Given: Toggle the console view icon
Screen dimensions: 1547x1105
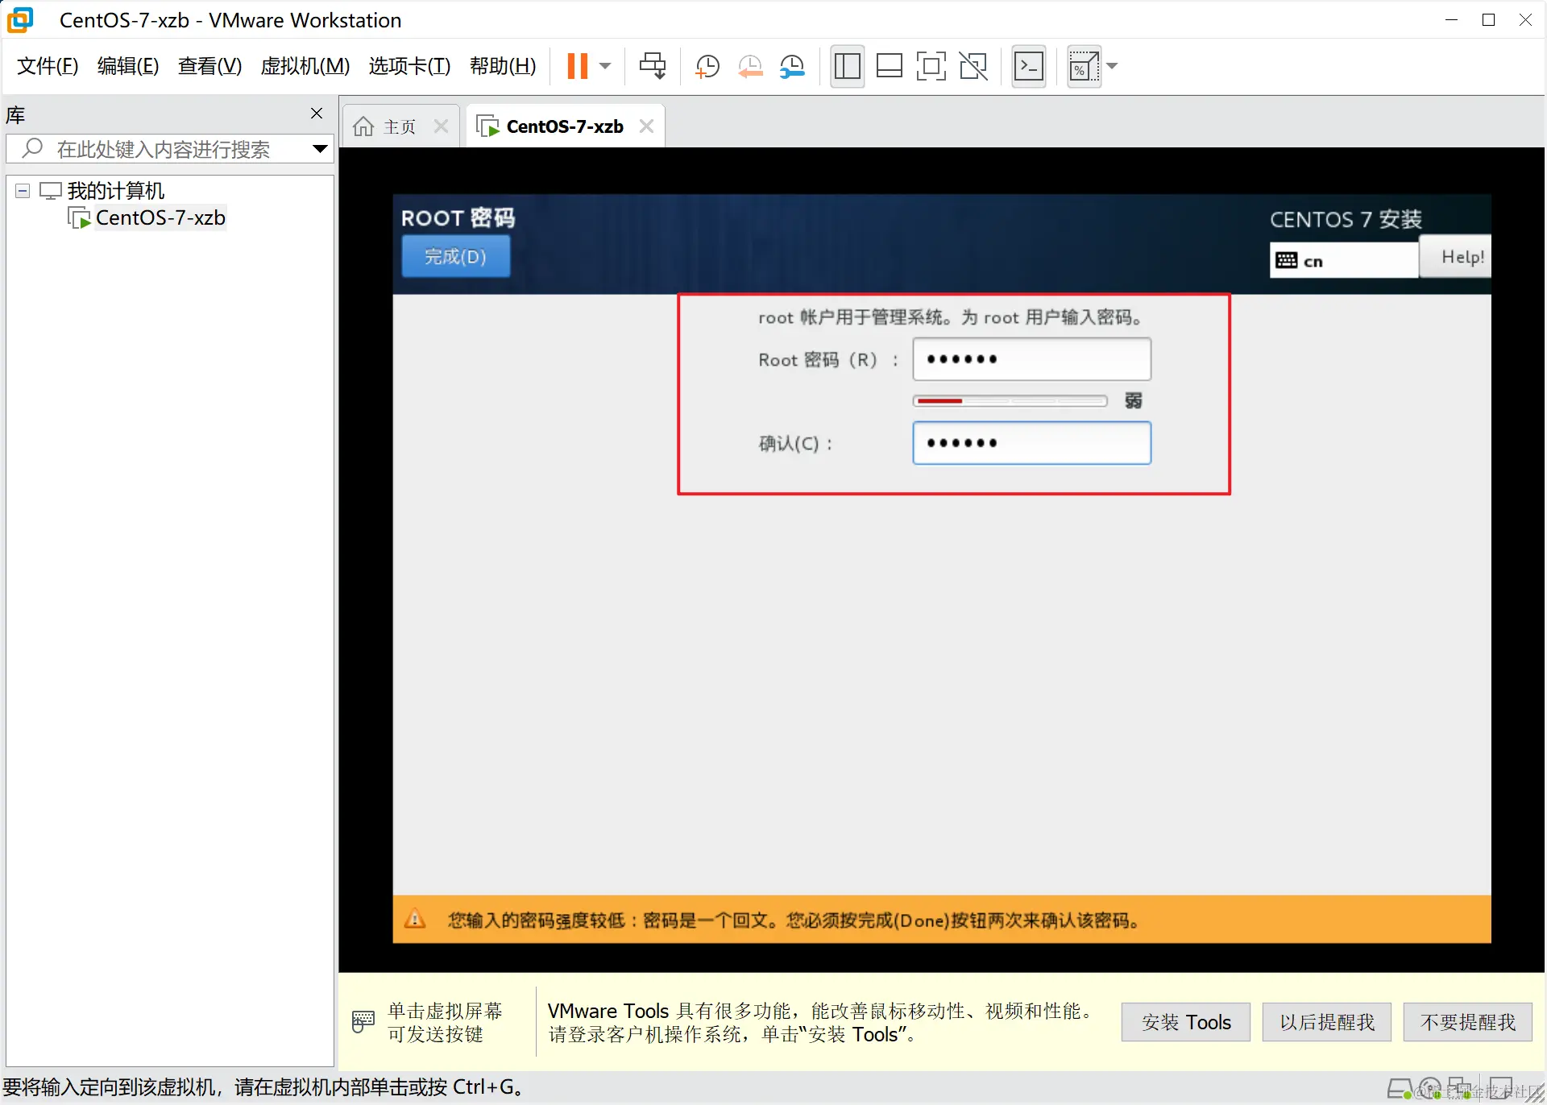Looking at the screenshot, I should click(1029, 66).
